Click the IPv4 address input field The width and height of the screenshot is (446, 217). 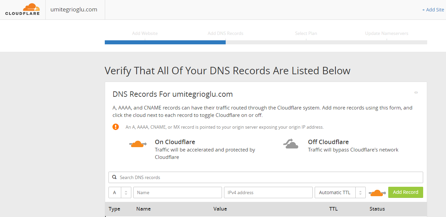tap(268, 192)
